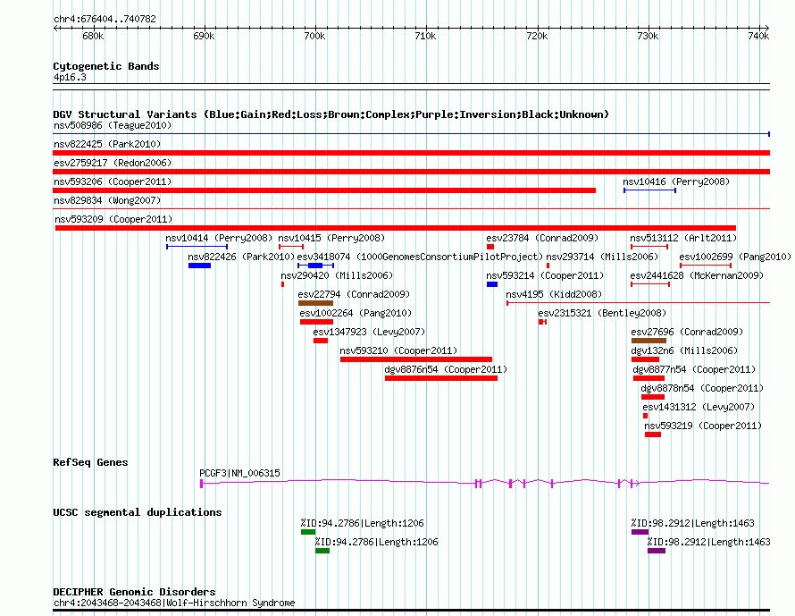Viewport: 795px width, 616px height.
Task: Click the 720k position on the ruler
Action: 537,36
